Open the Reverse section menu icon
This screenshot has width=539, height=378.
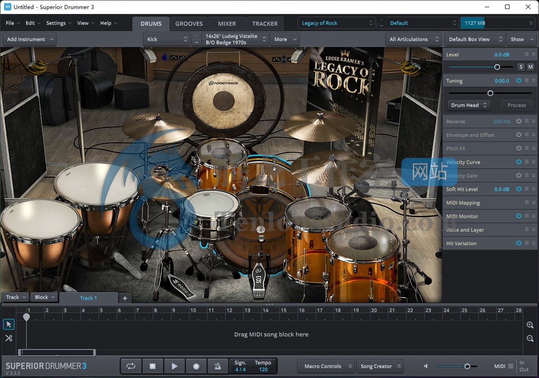527,121
